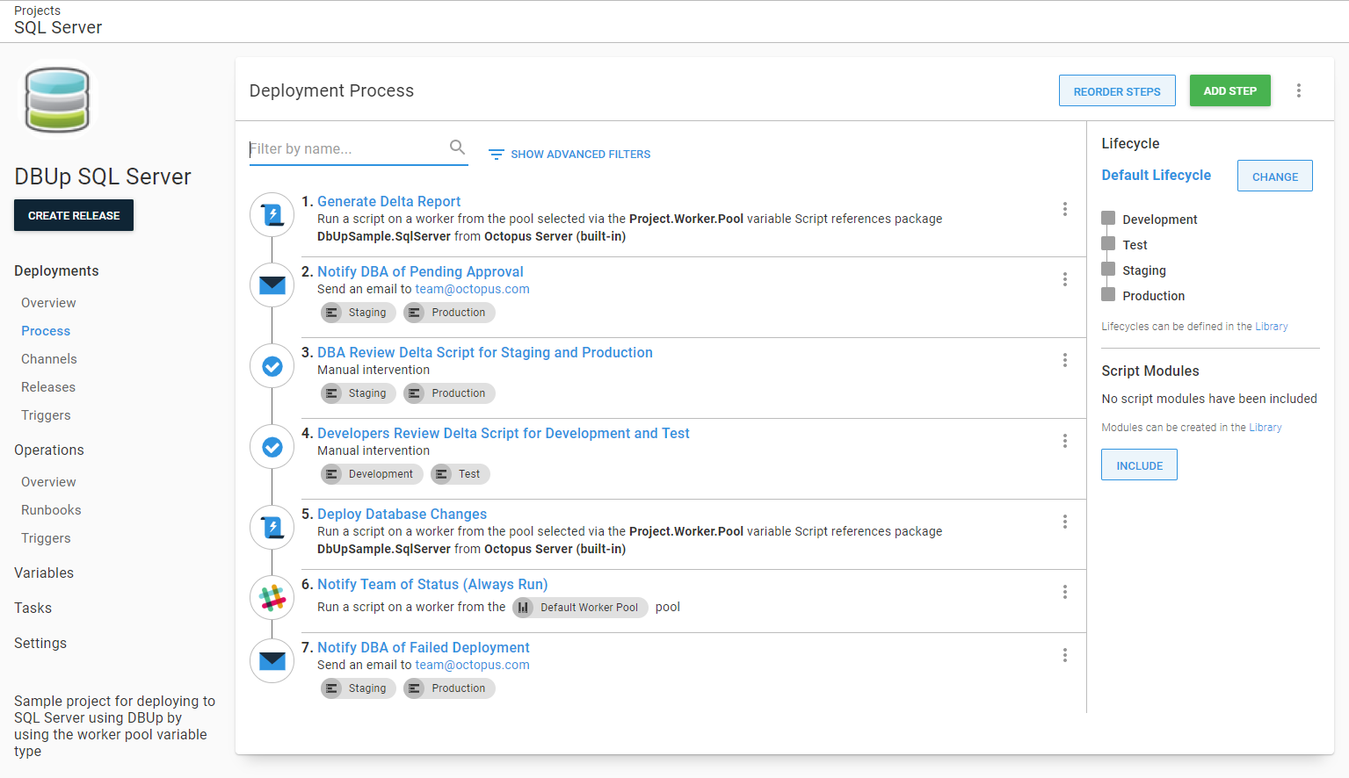Image resolution: width=1349 pixels, height=778 pixels.
Task: Open Variables from the sidebar
Action: point(44,573)
